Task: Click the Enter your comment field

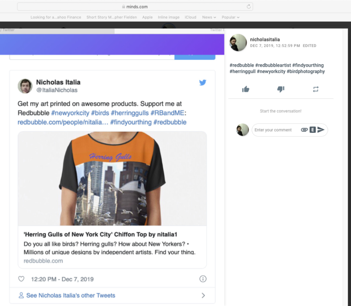Action: click(x=277, y=130)
